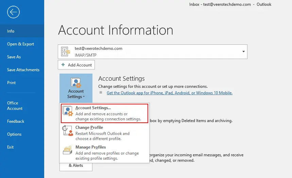Click the test@veerotechdemo.com account name in selector
This screenshot has width=292, height=178.
[x=99, y=48]
